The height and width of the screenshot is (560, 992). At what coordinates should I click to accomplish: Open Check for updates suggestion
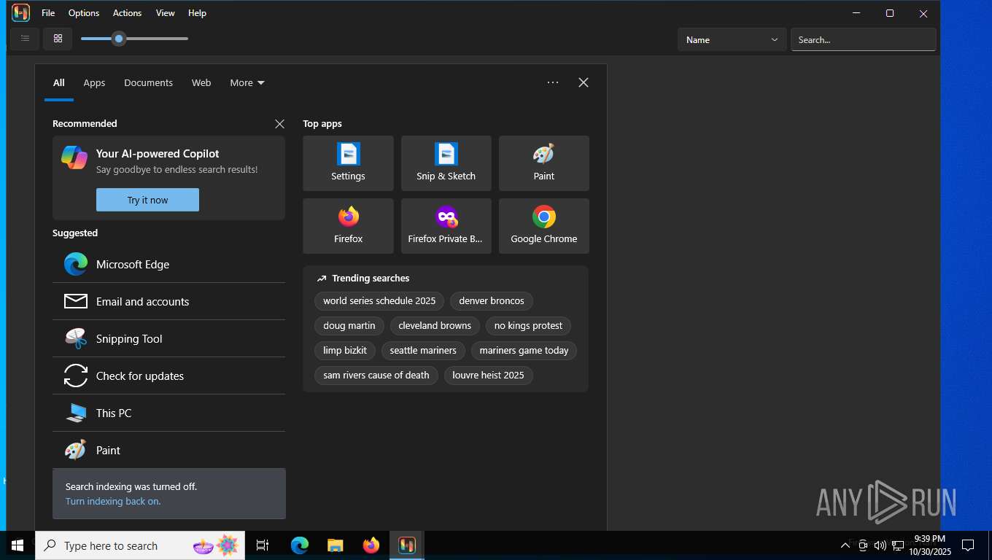tap(168, 376)
